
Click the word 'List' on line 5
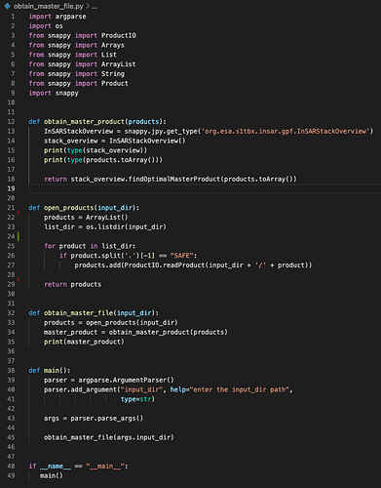[109, 55]
